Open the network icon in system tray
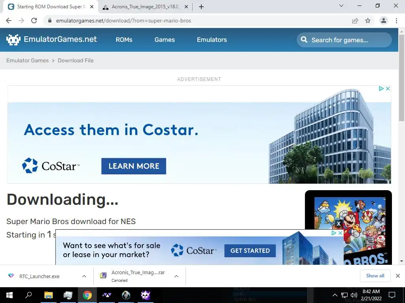 click(344, 295)
